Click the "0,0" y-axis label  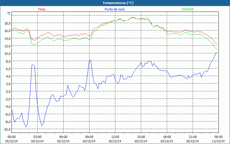click(8, 92)
